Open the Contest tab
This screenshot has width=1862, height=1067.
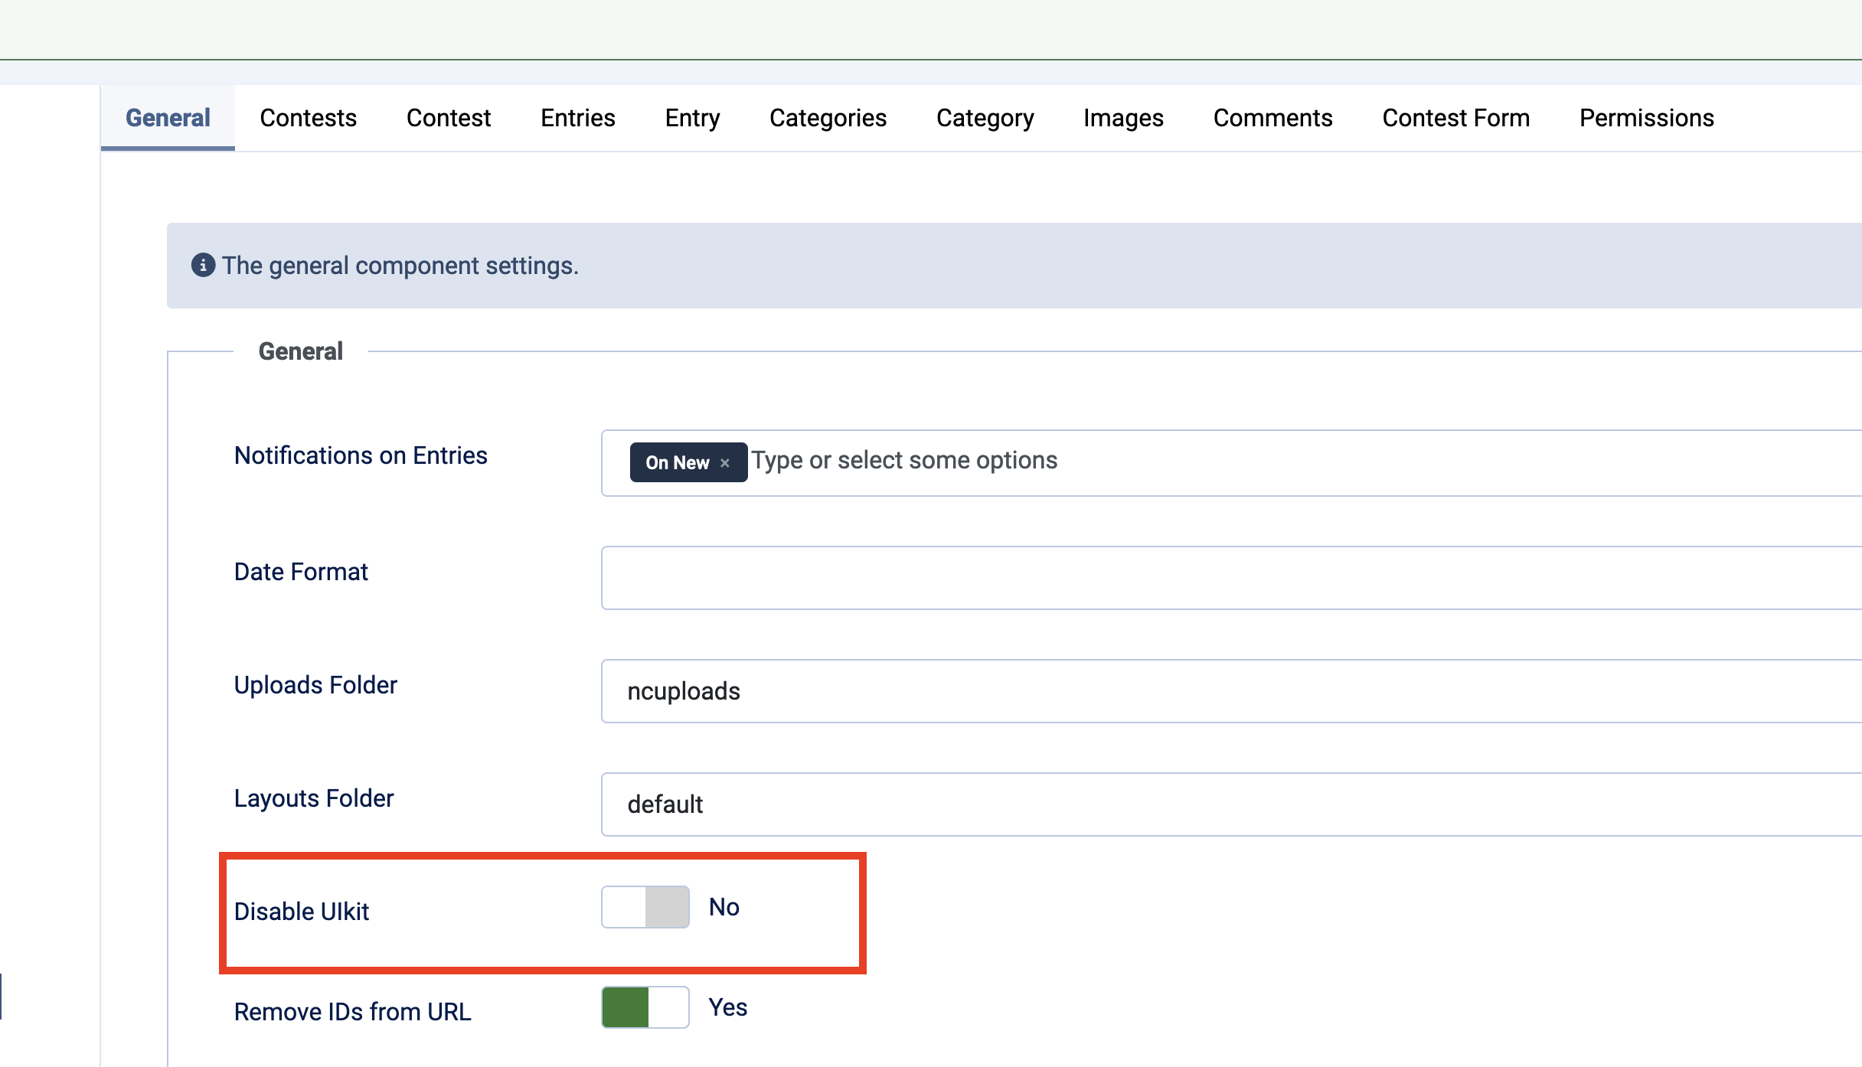449,118
